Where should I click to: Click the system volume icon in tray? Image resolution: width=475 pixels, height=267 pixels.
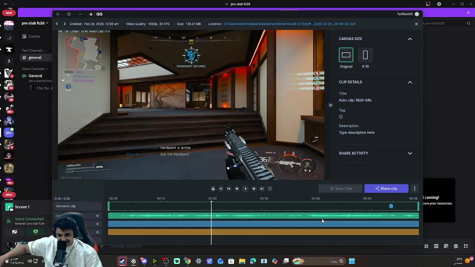pyautogui.click(x=29, y=261)
